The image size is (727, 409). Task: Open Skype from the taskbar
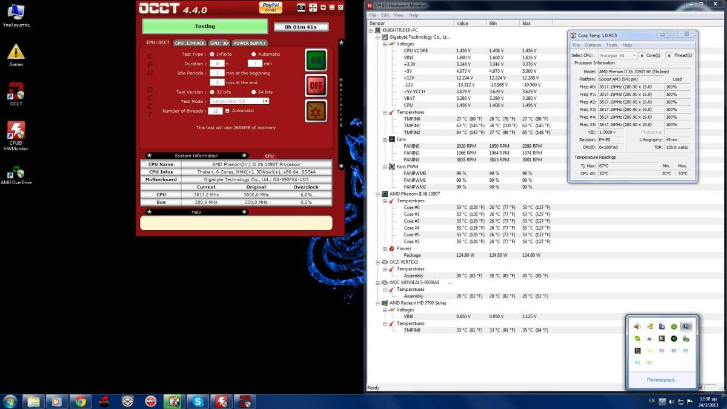[198, 401]
